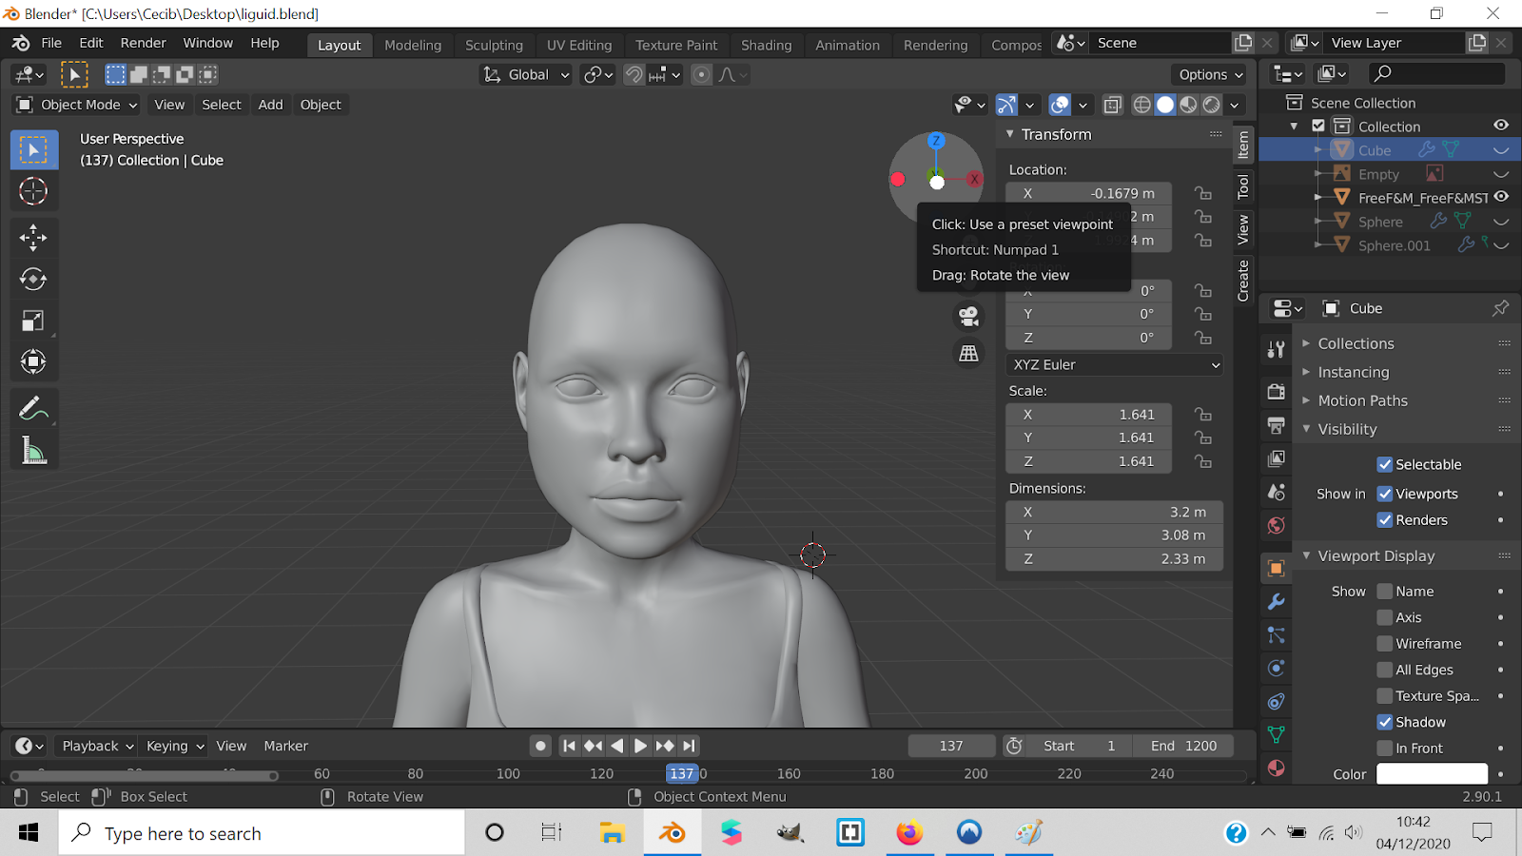Screen dimensions: 1522x856
Task: Jump to the first frame
Action: click(569, 746)
